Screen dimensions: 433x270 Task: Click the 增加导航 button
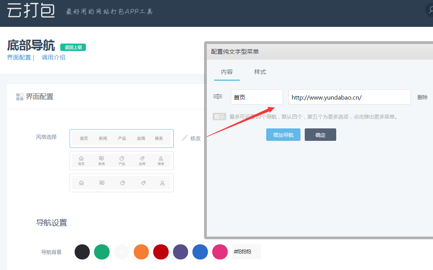[283, 135]
